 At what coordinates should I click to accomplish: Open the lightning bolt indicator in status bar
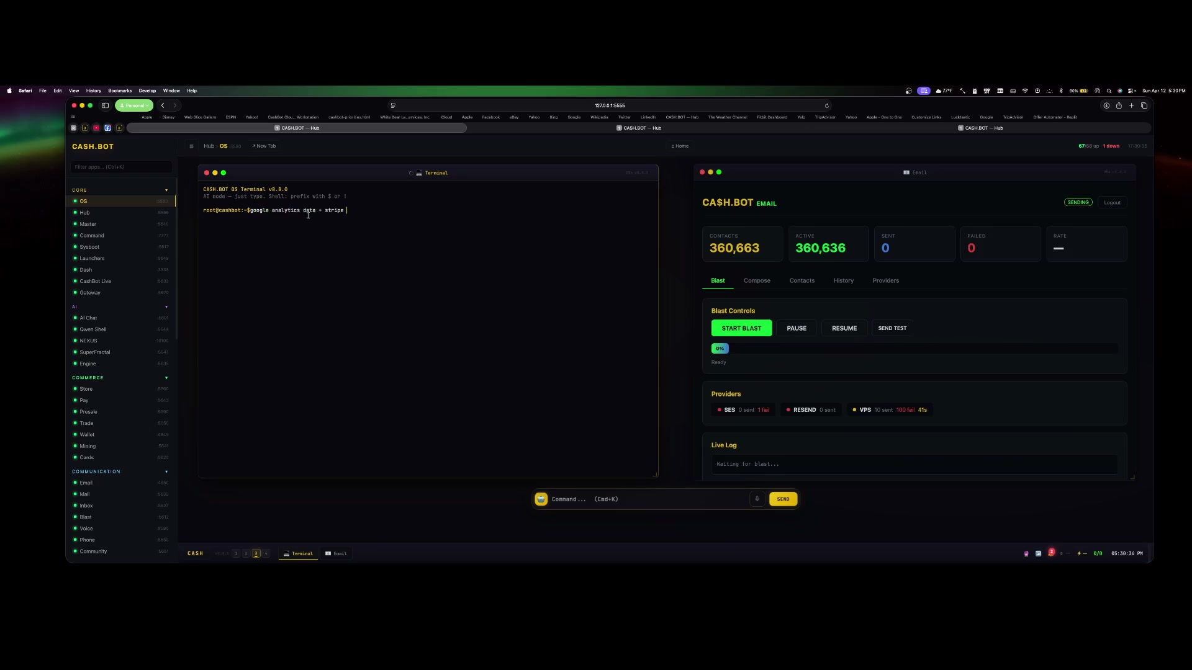coord(1079,553)
